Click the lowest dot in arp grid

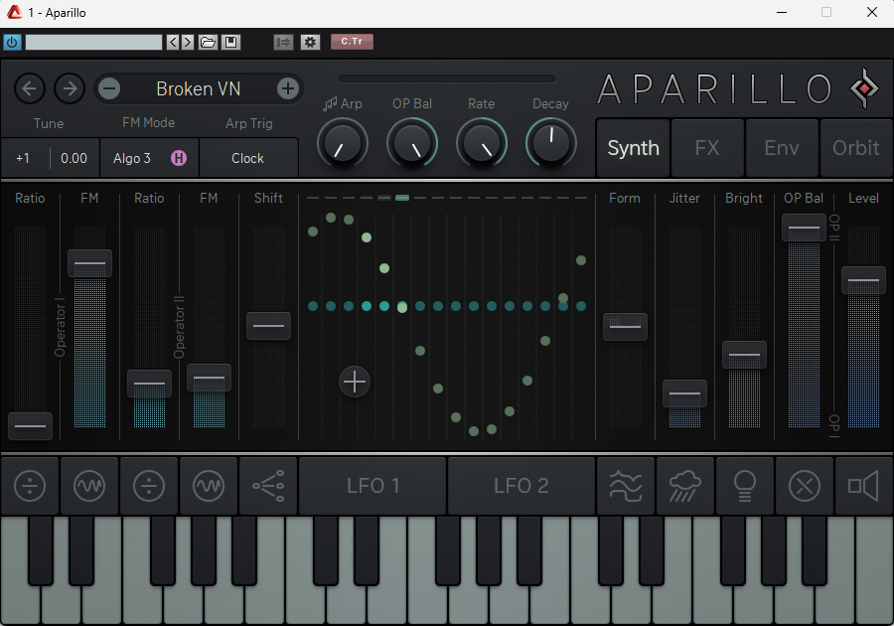473,431
